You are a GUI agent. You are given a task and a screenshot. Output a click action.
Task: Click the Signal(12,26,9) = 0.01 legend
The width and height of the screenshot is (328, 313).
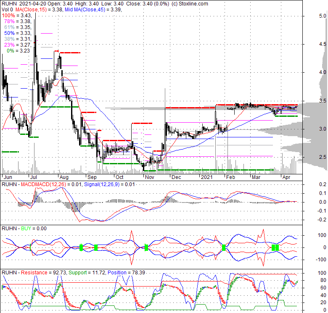[109, 184]
